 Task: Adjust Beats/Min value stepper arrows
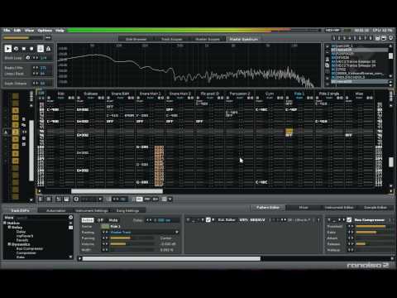point(36,68)
